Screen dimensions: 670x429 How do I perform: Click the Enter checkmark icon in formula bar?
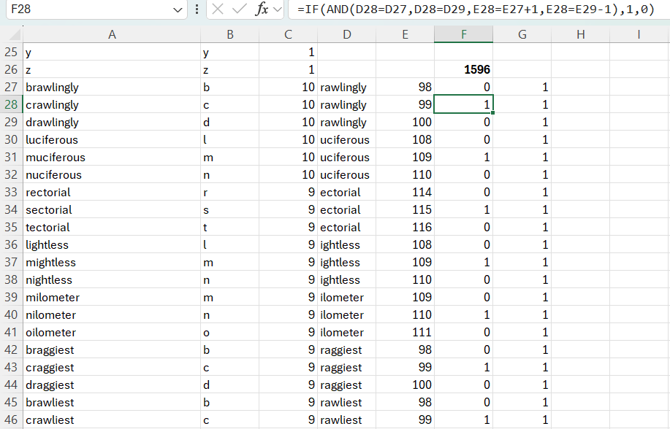point(239,9)
